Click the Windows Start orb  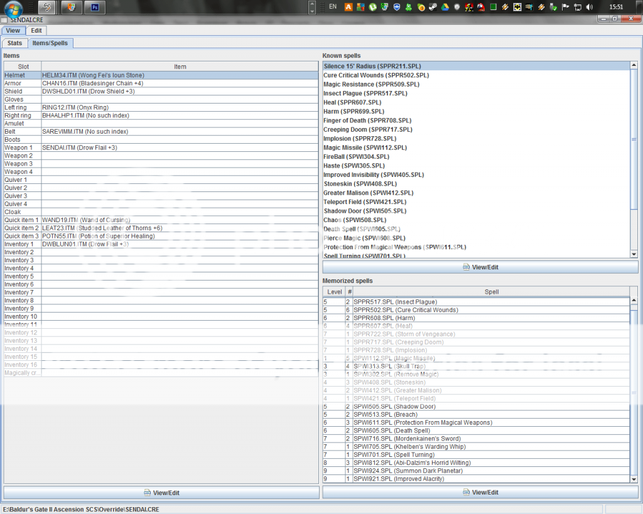pos(14,8)
